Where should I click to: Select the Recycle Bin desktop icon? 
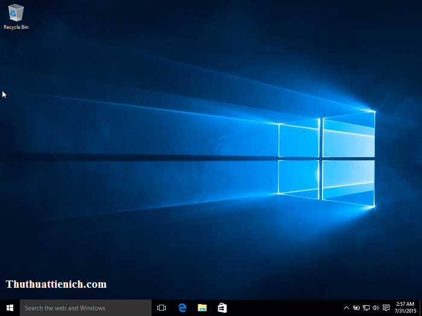click(16, 13)
